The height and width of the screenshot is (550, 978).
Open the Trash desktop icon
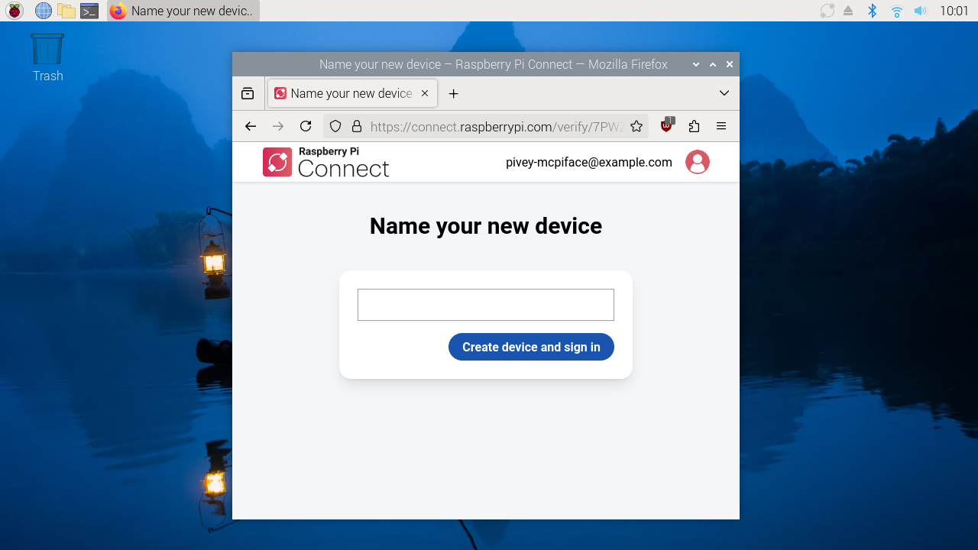[47, 57]
